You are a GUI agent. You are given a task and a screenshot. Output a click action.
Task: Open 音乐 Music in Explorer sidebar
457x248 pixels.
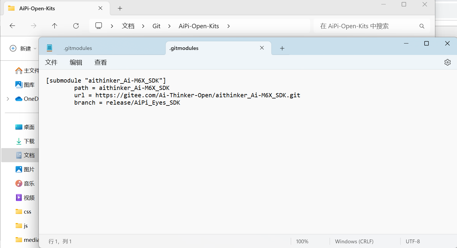[25, 183]
